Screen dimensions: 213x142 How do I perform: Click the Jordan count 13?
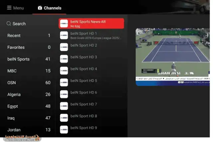coord(48,130)
